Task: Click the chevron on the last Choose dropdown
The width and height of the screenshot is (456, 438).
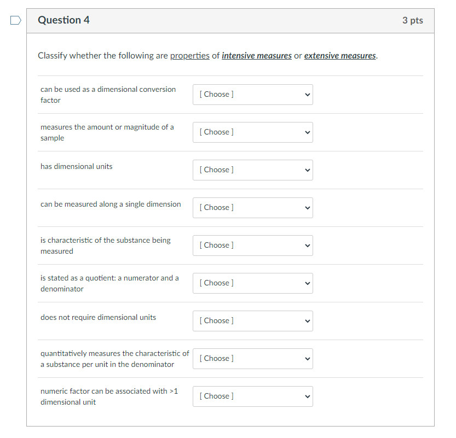Action: point(305,396)
